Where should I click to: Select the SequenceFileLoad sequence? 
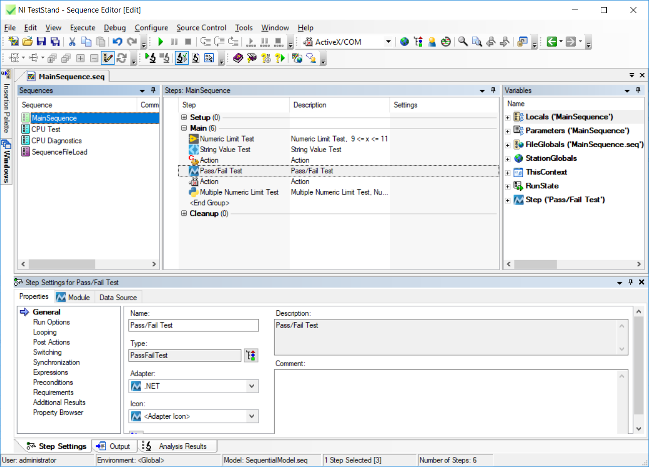59,152
